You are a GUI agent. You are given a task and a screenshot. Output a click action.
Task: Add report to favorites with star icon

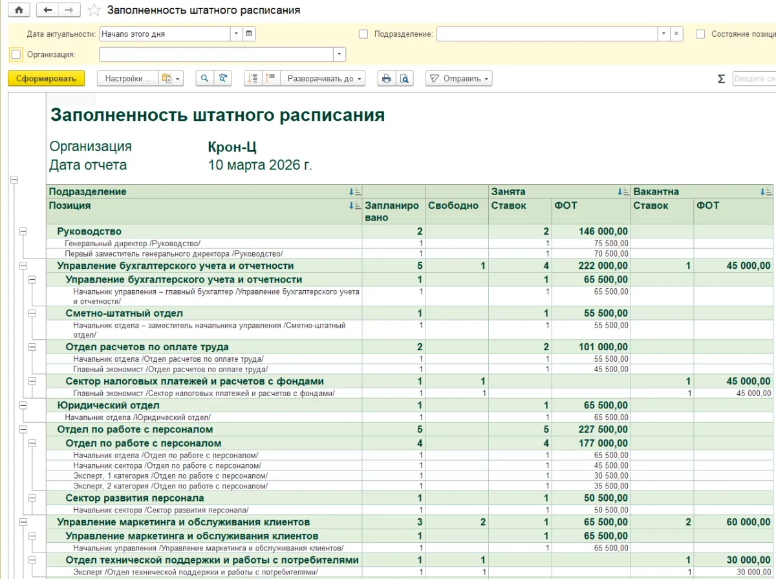point(94,10)
